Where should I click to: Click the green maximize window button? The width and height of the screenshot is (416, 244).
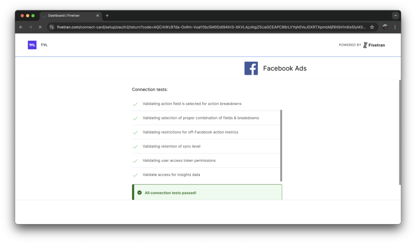pos(33,16)
